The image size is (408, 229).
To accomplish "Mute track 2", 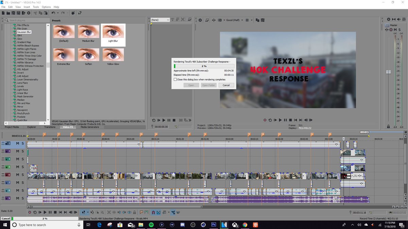I will pyautogui.click(x=17, y=144).
